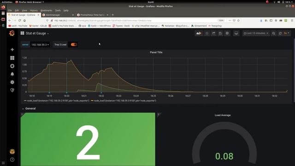Image resolution: width=295 pixels, height=166 pixels.
Task: Open the Tipeee - Xavki bookmark
Action: [x=121, y=26]
